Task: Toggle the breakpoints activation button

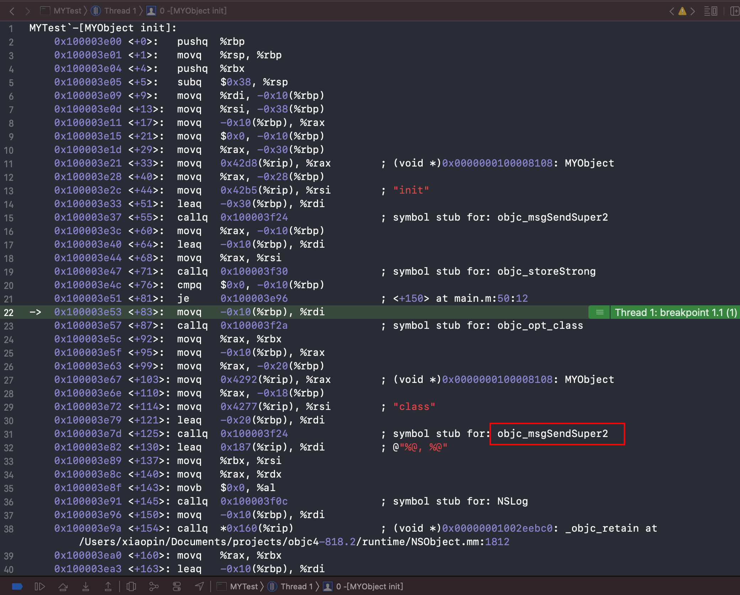Action: [x=17, y=586]
